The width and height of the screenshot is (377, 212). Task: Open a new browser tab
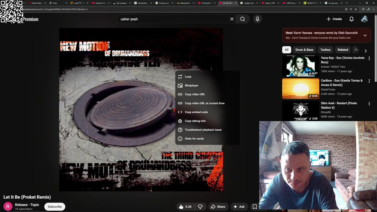pyautogui.click(x=347, y=3)
